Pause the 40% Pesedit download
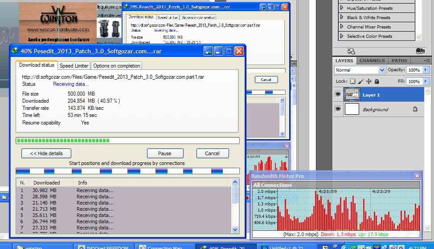This screenshot has width=434, height=249. coord(165,153)
